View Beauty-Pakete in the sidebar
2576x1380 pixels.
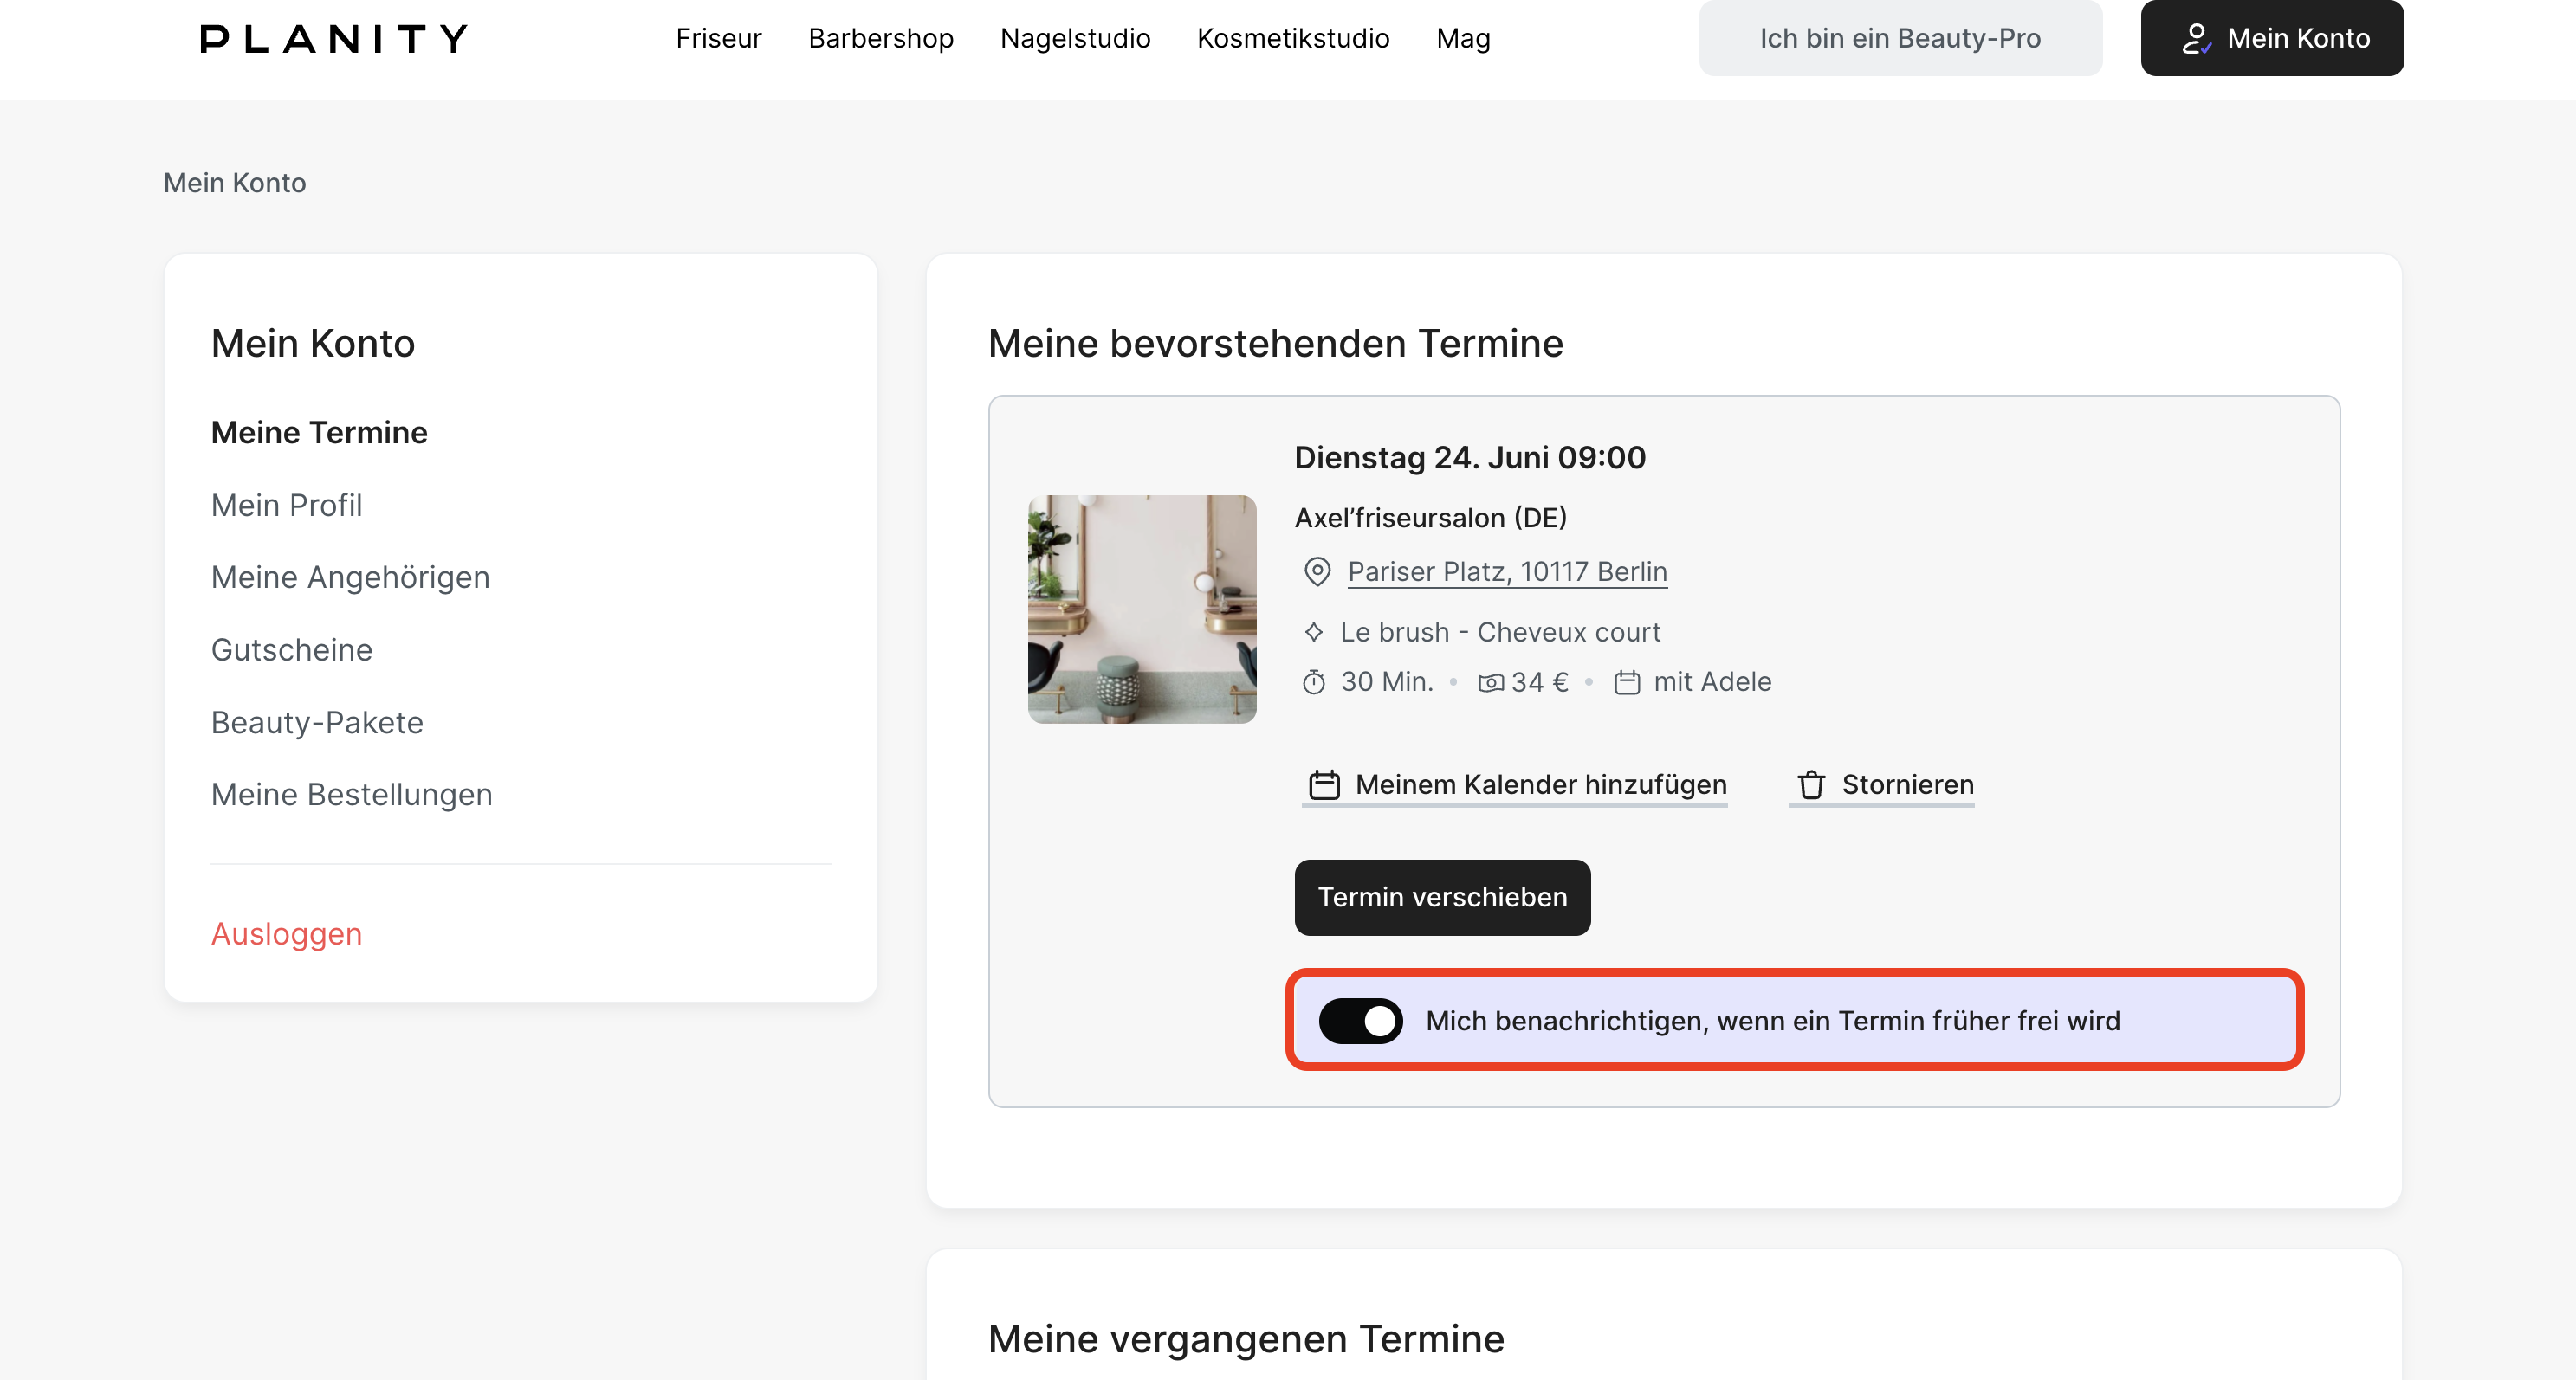(317, 723)
